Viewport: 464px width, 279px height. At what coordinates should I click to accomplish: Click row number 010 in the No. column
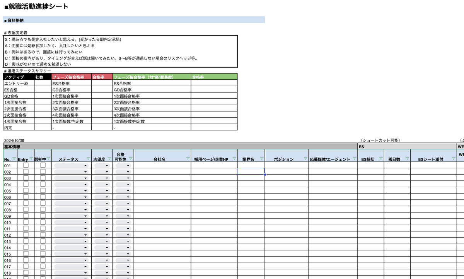click(x=8, y=222)
